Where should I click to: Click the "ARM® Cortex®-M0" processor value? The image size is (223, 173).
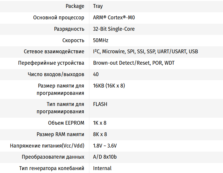(x=114, y=18)
